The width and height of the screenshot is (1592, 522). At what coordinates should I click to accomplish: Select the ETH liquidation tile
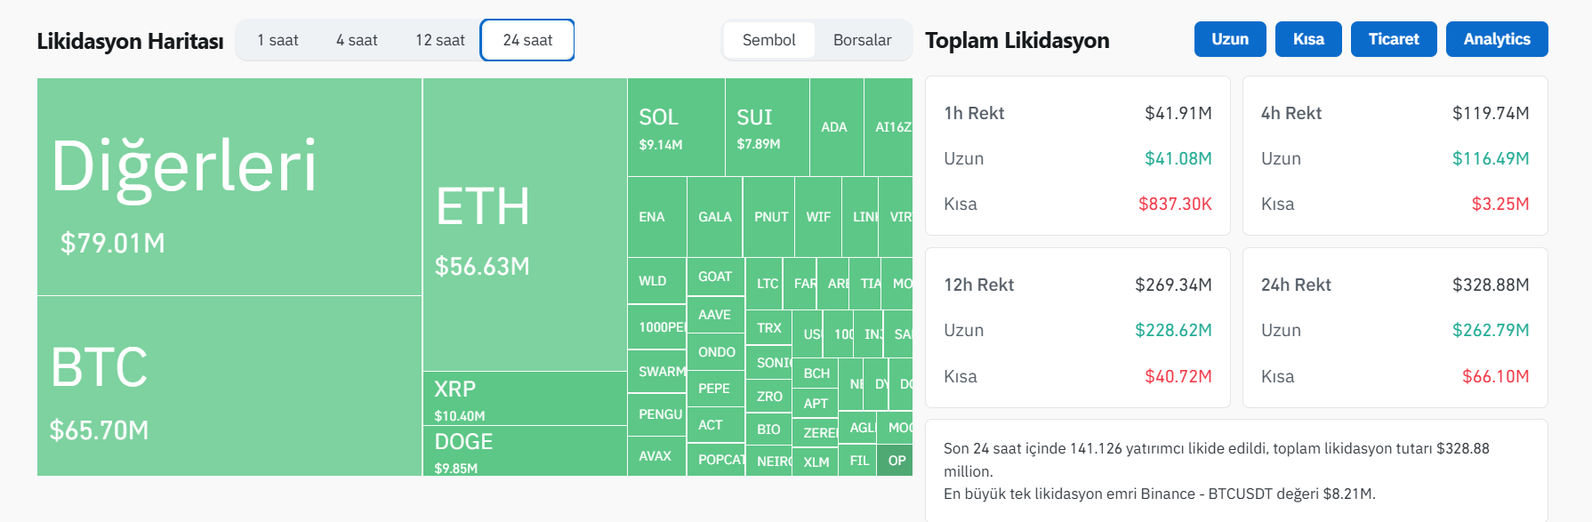pos(525,225)
